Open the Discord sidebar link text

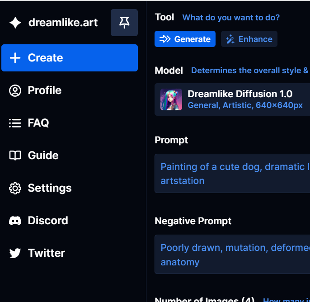pos(48,220)
